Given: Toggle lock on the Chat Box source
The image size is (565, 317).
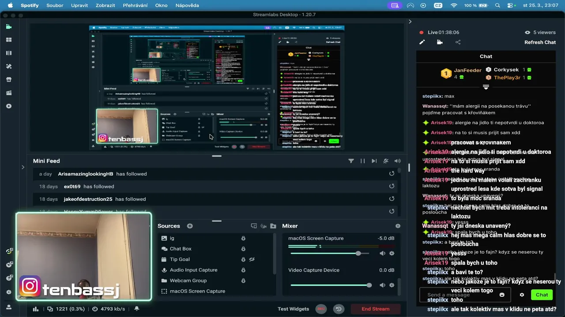Looking at the screenshot, I should 243,249.
